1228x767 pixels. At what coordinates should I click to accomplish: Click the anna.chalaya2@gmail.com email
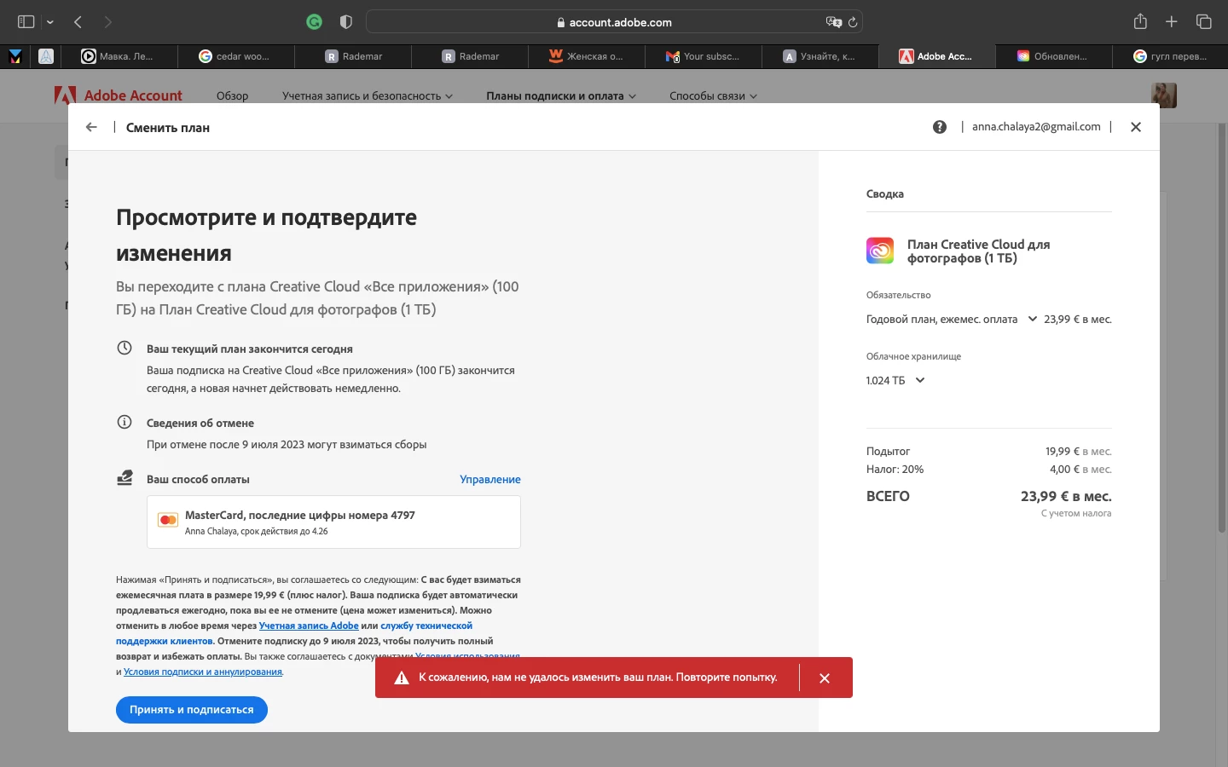(1036, 126)
